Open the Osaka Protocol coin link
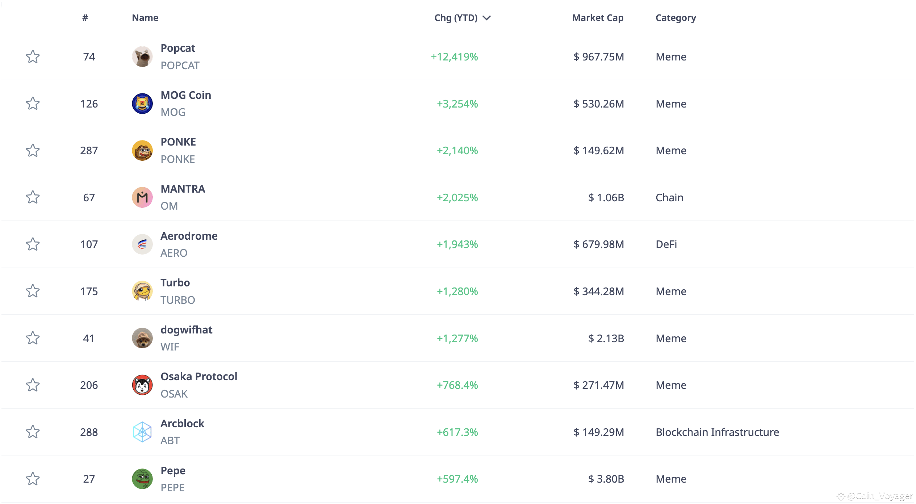Viewport: 916px width, 504px height. [199, 377]
